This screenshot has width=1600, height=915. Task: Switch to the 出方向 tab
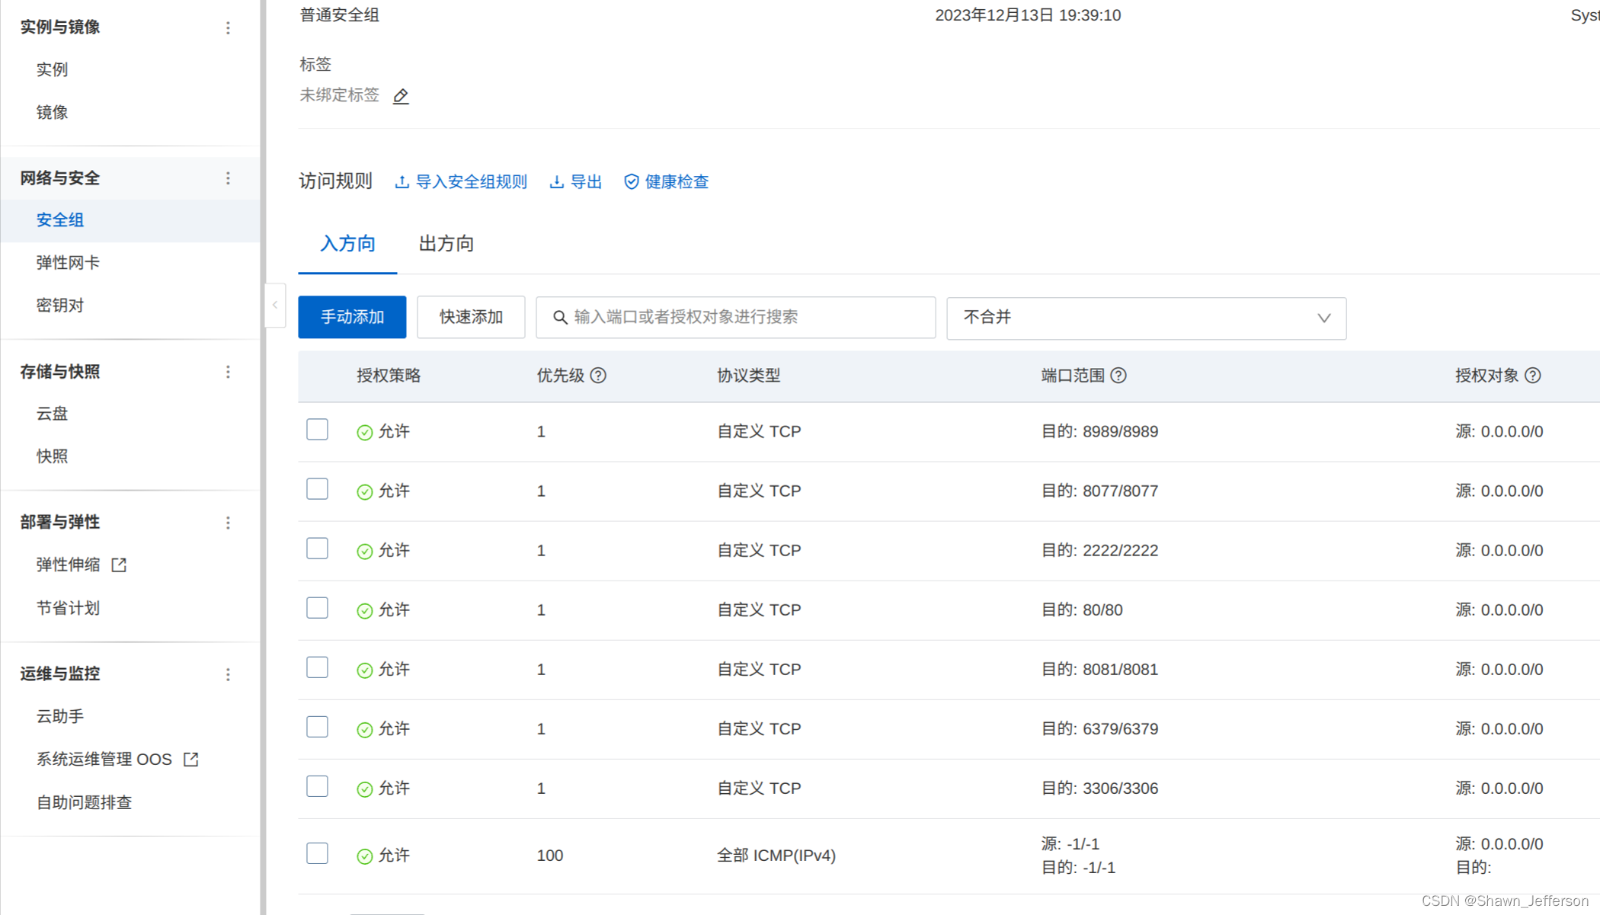(x=446, y=244)
